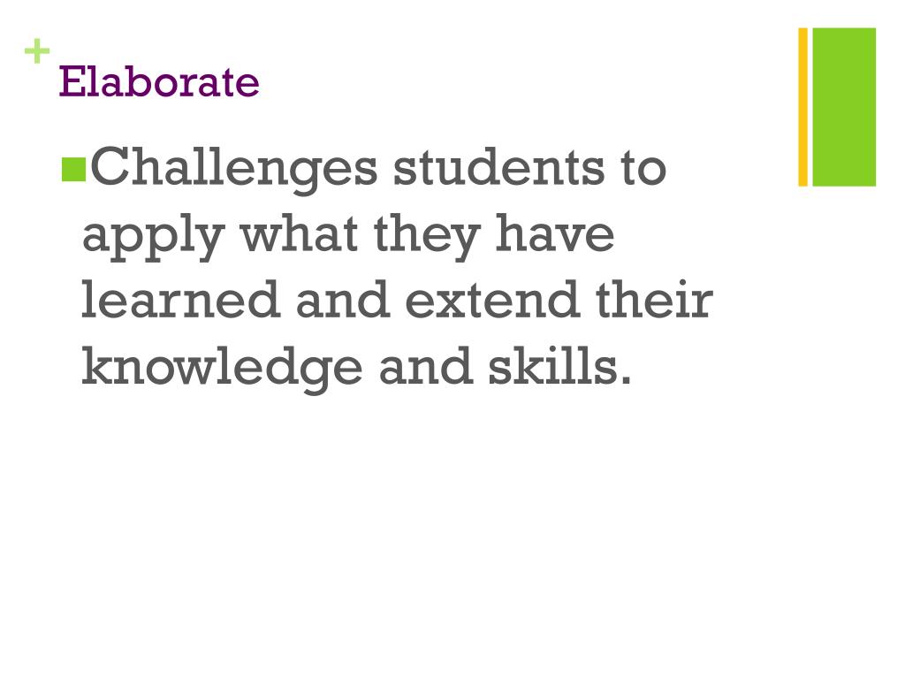Select the thin yellow vertical bar
Viewport: 905px width, 679px height.
(803, 107)
